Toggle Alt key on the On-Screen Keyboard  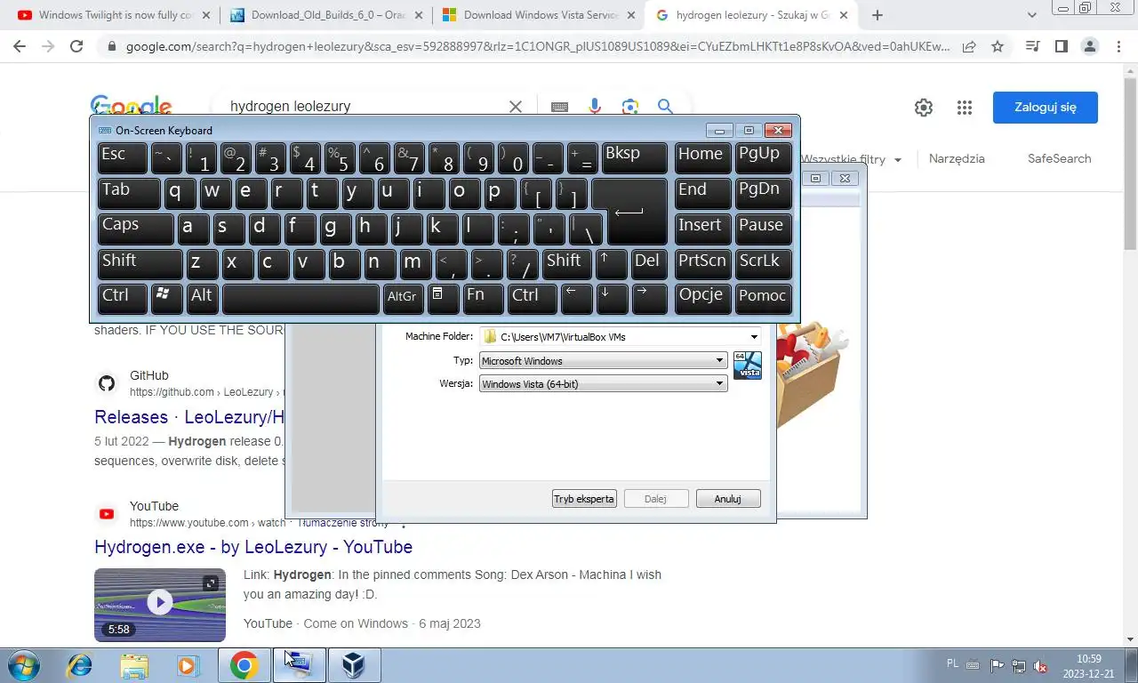tap(203, 298)
